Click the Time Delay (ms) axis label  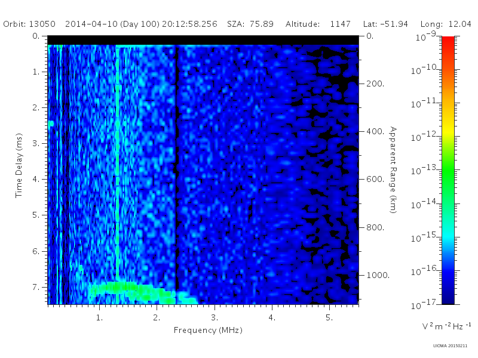19,165
